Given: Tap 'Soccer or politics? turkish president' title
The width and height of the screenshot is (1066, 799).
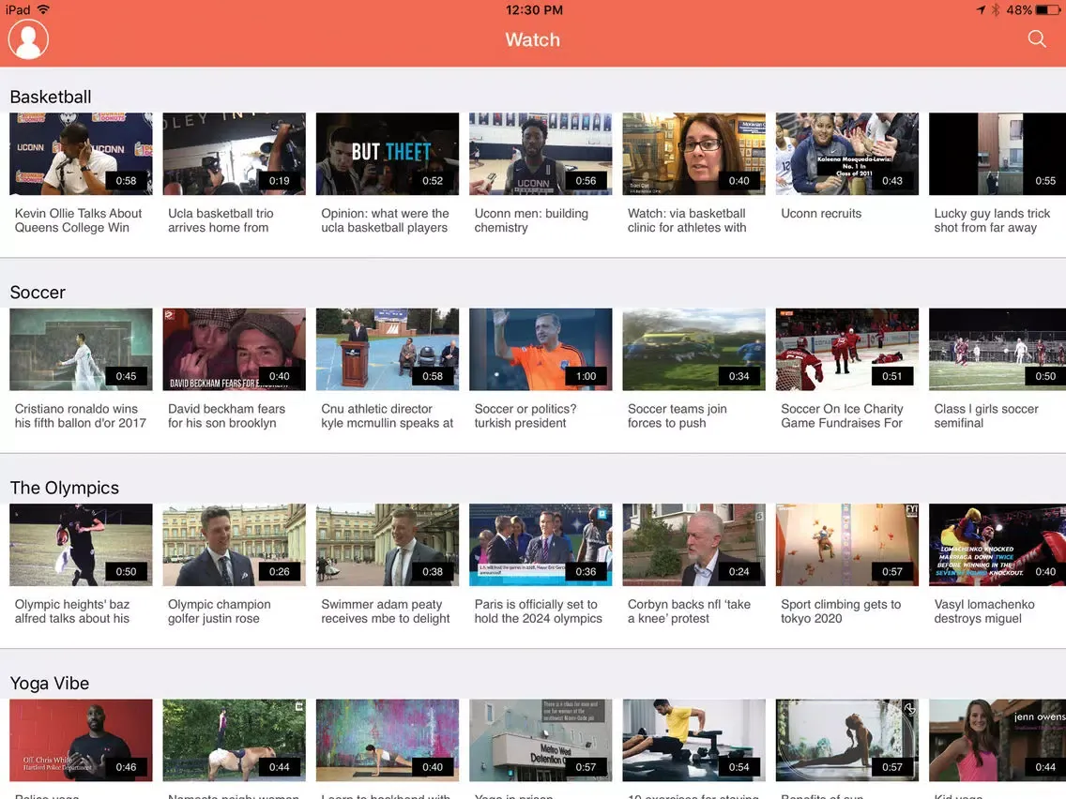Looking at the screenshot, I should [x=525, y=415].
